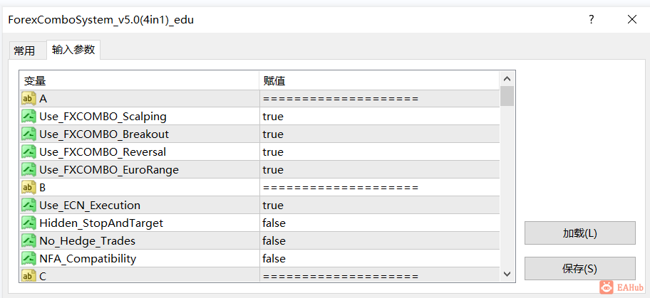This screenshot has height=298, width=650.
Task: Select the false value of Hidden_StopAndTarget
Action: 274,223
